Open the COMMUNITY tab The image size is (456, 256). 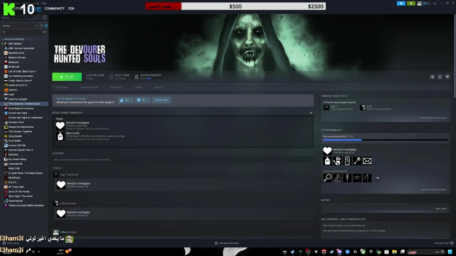55,9
